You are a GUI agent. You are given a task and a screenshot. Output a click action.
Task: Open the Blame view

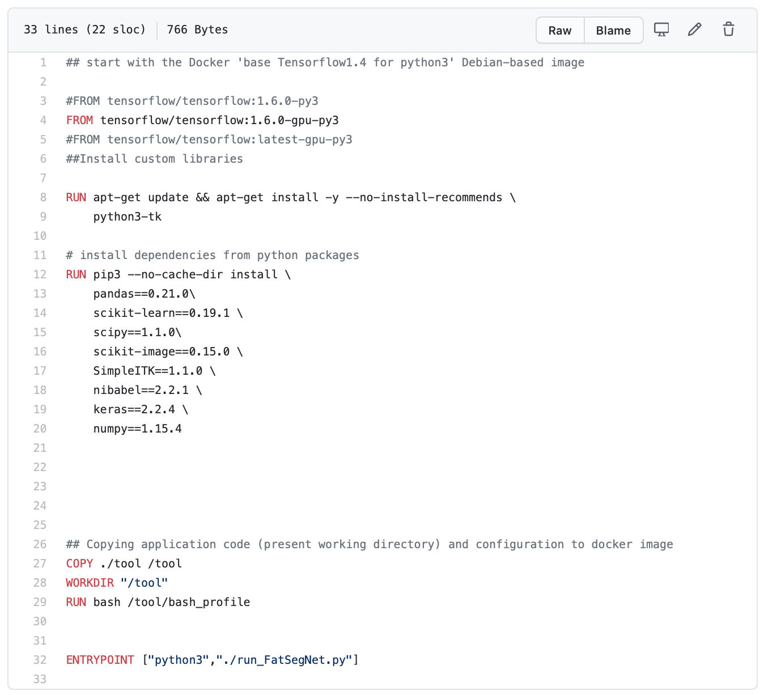pos(613,31)
